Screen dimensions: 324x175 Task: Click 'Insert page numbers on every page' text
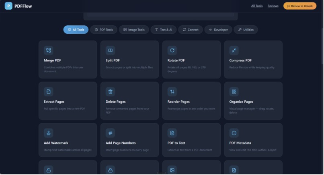tap(127, 150)
